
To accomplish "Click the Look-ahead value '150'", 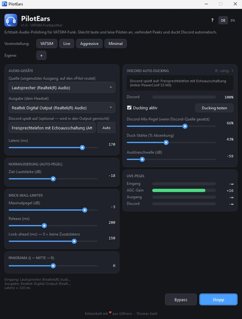I will (x=112, y=238).
